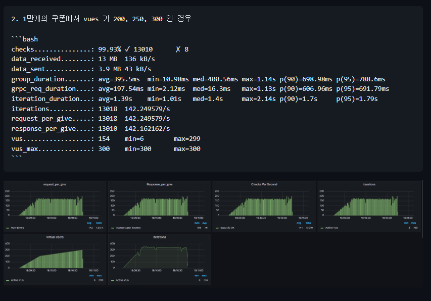Click the request_per_give panel title
This screenshot has height=301, width=431.
tap(55, 184)
